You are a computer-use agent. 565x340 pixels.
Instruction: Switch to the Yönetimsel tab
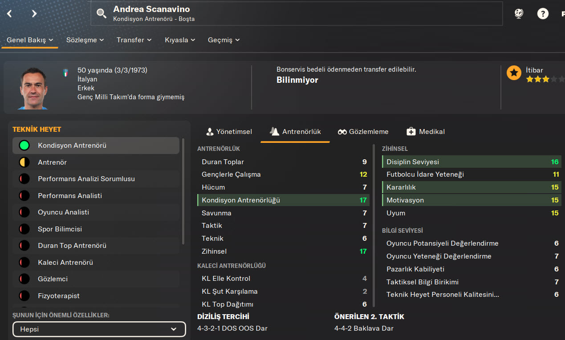click(229, 132)
